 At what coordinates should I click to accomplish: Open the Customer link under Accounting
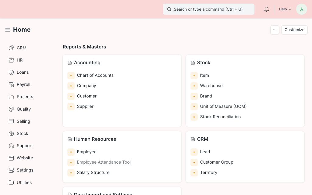pos(87,96)
